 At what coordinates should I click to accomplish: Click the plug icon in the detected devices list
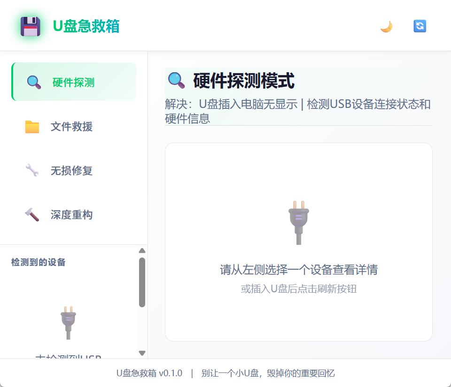(68, 322)
